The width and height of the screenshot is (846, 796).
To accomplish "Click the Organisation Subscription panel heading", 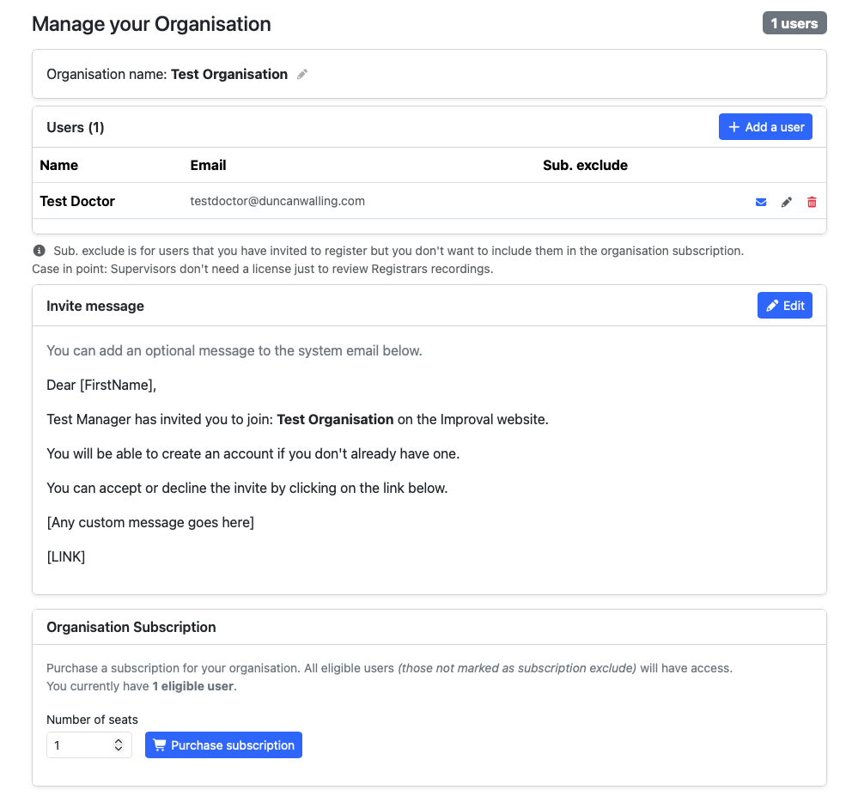I will [131, 627].
